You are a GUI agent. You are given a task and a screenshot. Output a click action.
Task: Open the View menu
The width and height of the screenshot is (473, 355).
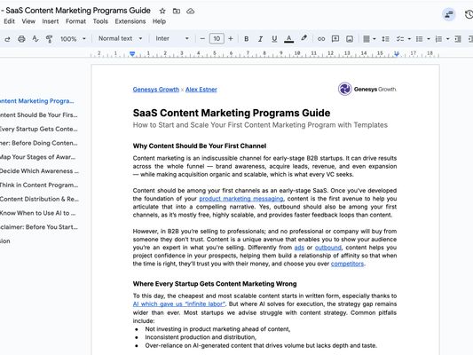pyautogui.click(x=28, y=21)
